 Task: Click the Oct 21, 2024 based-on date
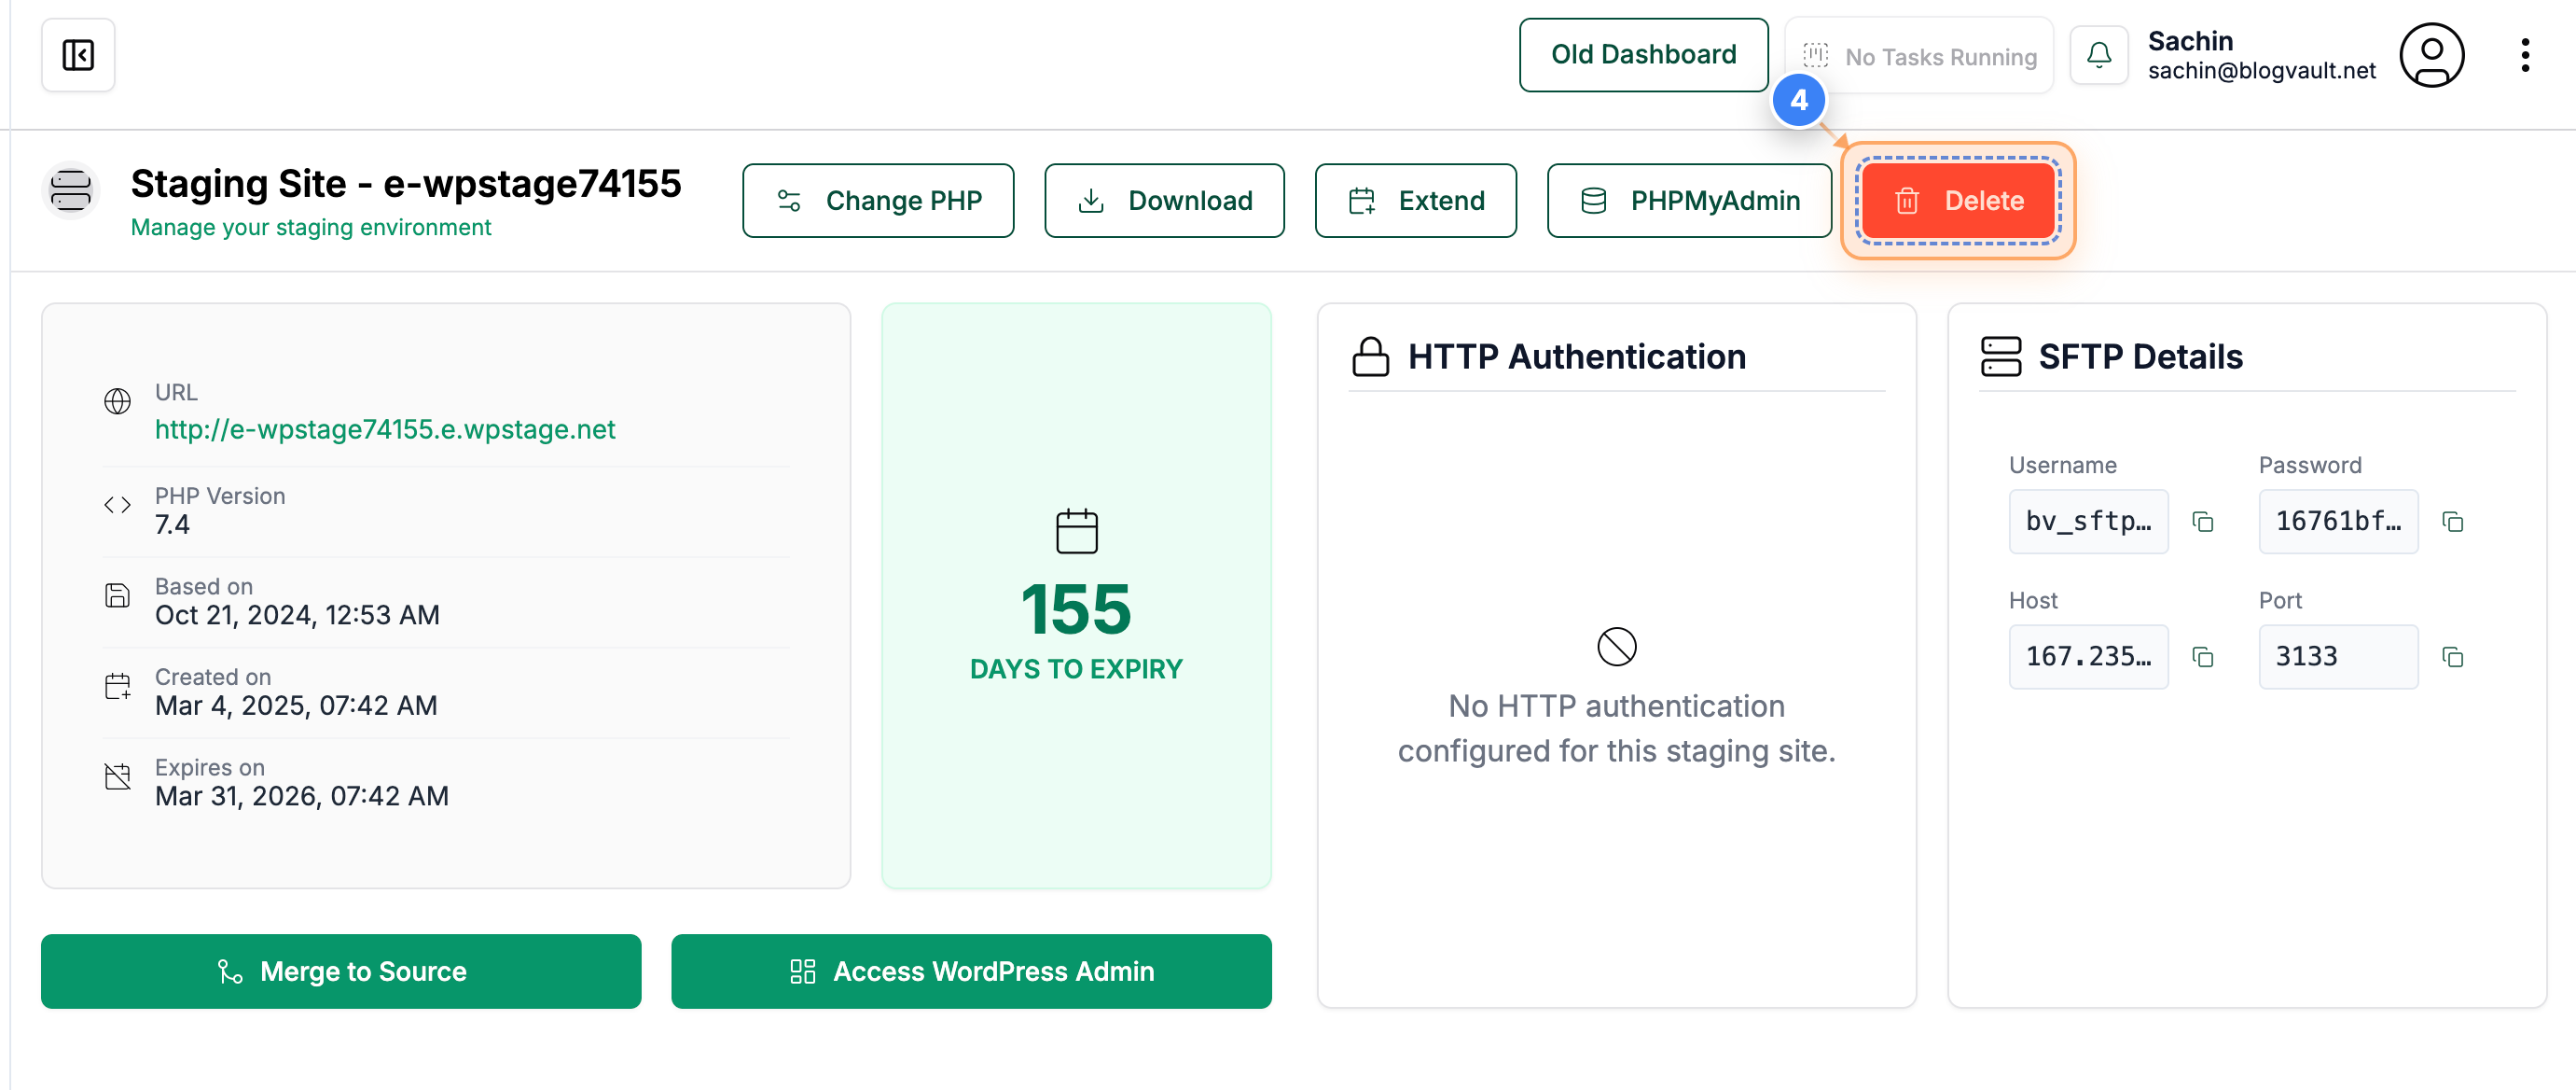click(x=297, y=616)
